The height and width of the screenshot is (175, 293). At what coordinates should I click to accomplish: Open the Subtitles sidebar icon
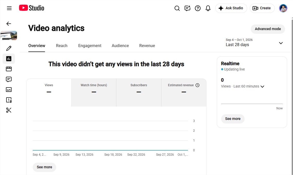[x=9, y=90]
